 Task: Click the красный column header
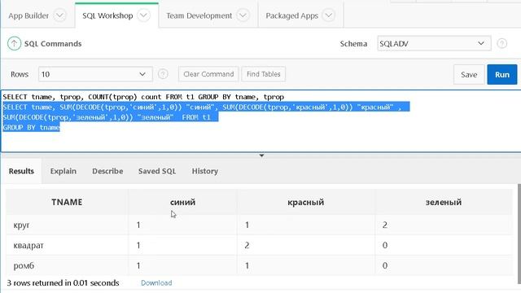(306, 202)
